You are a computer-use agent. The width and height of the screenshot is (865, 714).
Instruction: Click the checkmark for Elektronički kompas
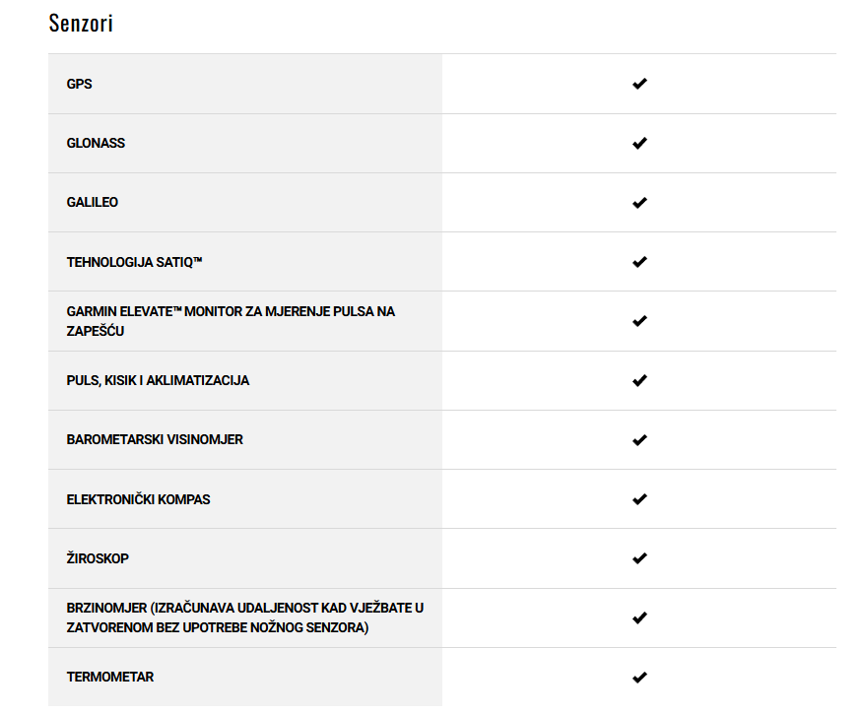639,499
